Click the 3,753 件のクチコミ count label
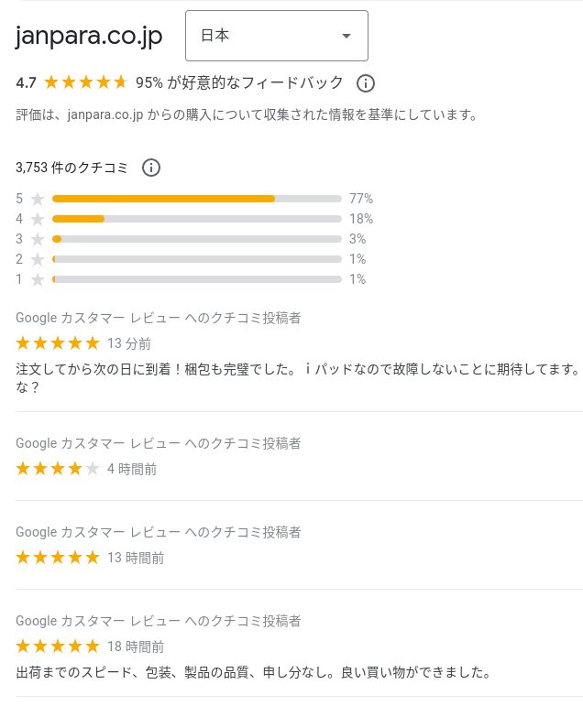 (71, 168)
